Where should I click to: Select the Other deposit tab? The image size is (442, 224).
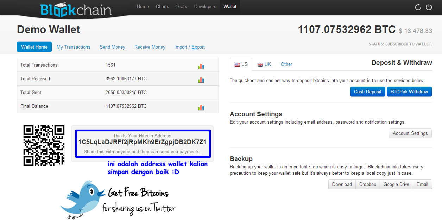point(286,64)
